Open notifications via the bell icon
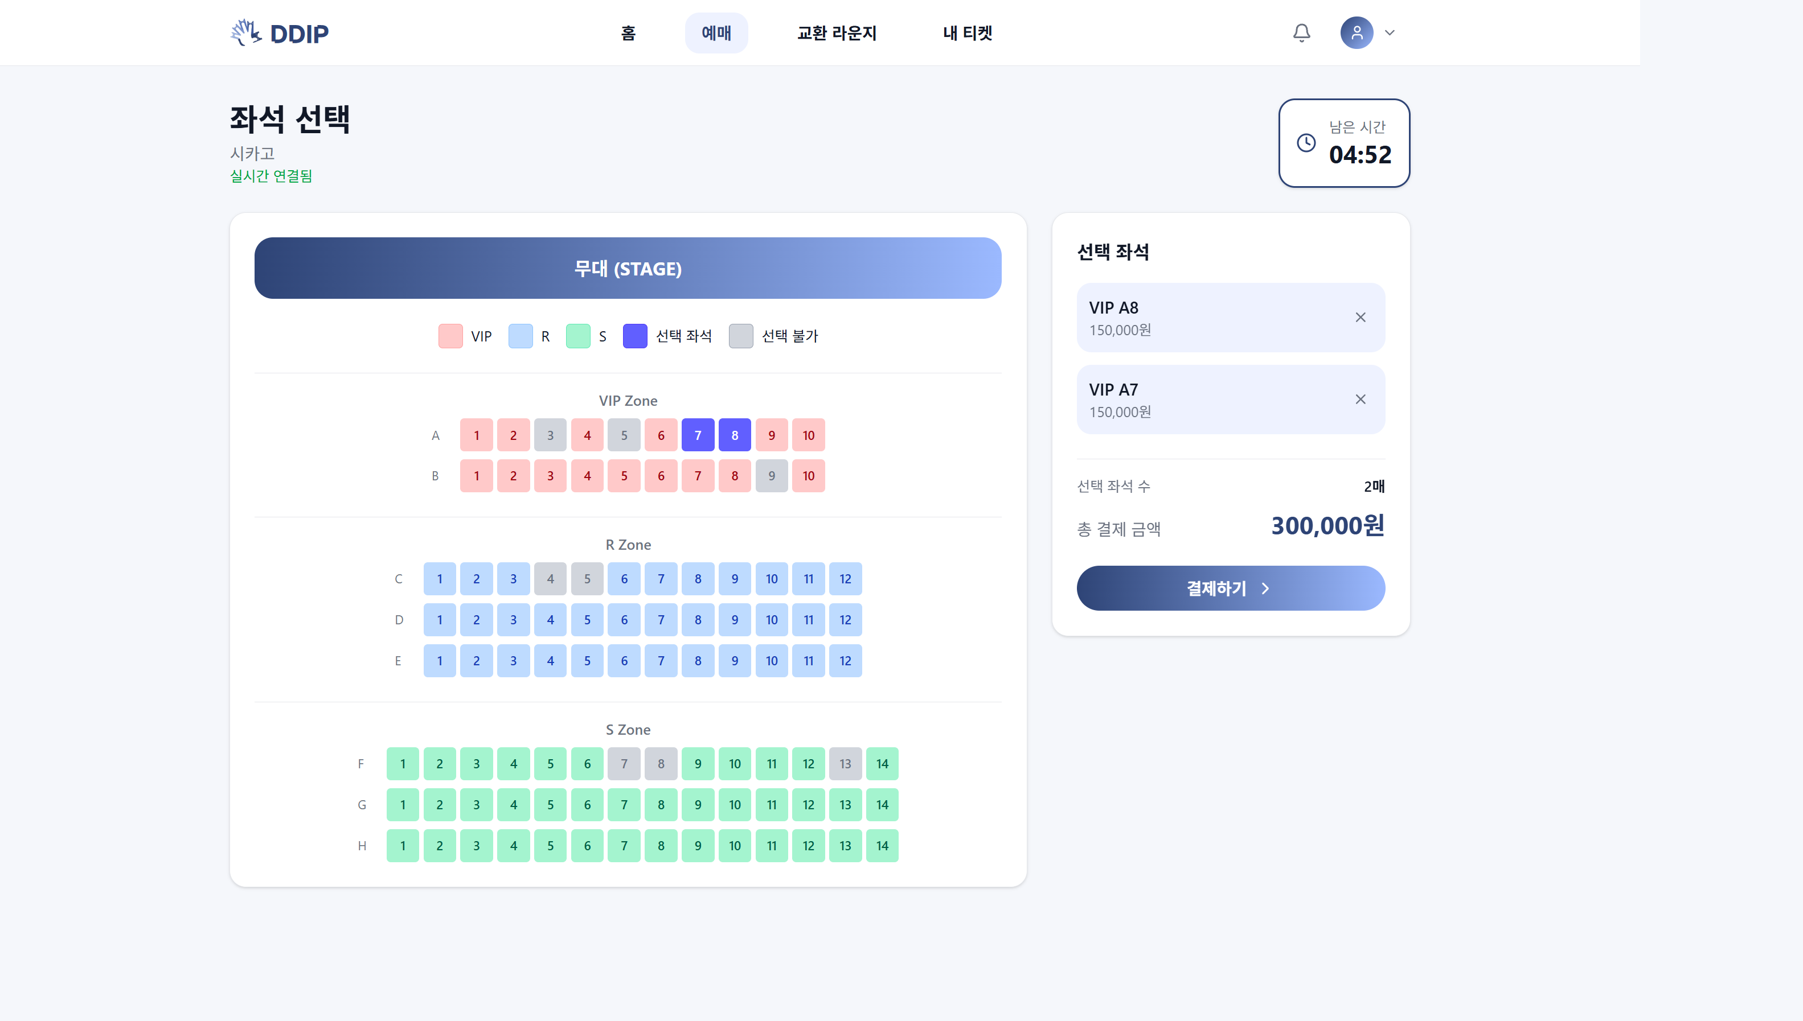The height and width of the screenshot is (1021, 1803). [x=1301, y=32]
